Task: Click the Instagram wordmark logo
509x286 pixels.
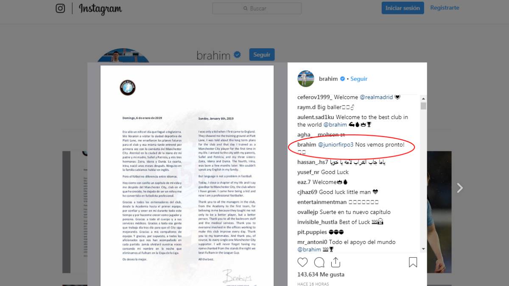Action: coord(100,8)
